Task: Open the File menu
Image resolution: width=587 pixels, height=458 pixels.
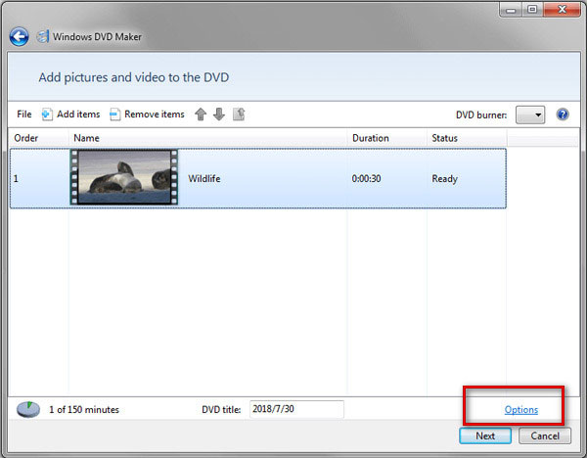Action: pyautogui.click(x=23, y=114)
